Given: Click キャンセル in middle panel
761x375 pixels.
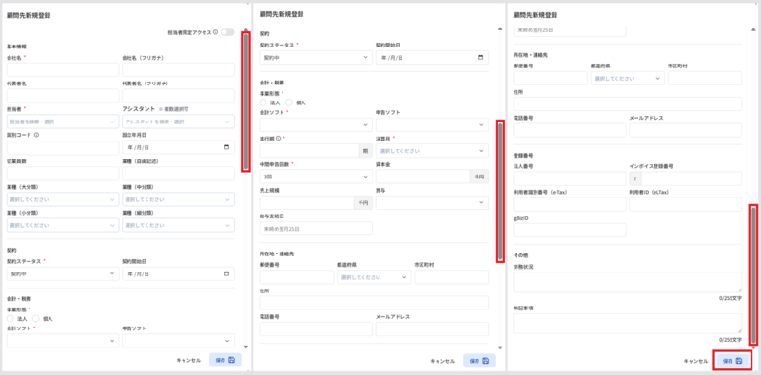Looking at the screenshot, I should (442, 361).
